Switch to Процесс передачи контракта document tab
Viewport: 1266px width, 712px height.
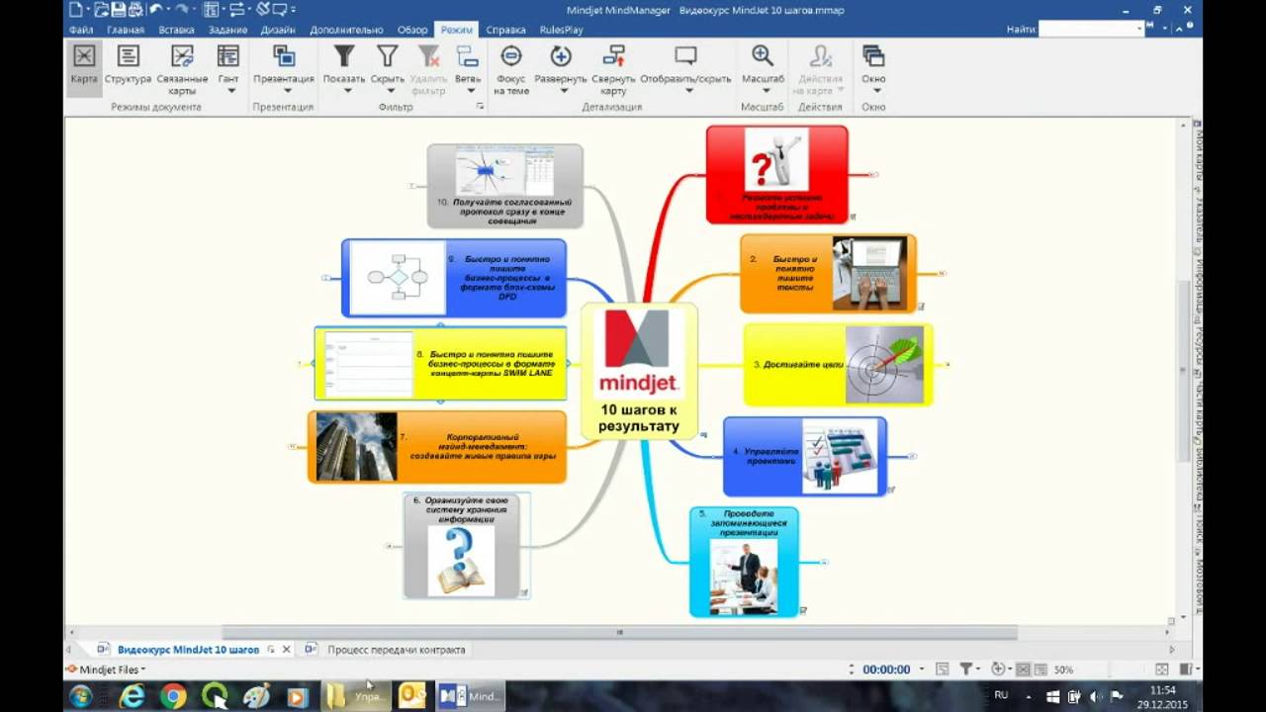point(396,650)
